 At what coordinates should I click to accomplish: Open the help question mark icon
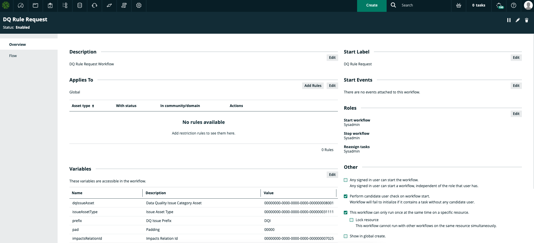(x=514, y=5)
